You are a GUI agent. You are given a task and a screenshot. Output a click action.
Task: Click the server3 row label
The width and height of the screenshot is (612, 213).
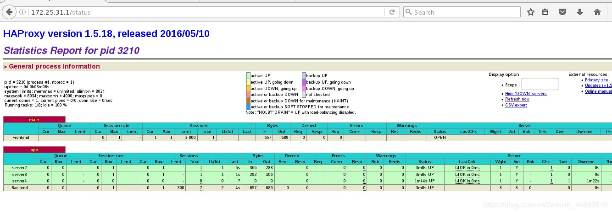point(20,175)
